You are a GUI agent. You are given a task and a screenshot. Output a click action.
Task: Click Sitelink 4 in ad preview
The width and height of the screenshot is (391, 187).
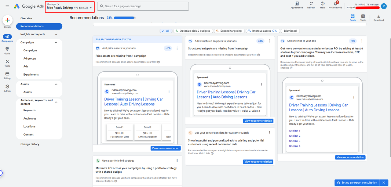[295, 146]
